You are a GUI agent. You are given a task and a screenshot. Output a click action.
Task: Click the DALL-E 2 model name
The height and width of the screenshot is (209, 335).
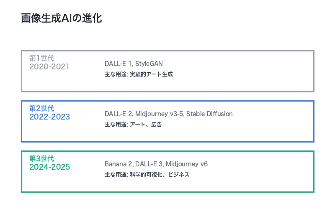[119, 114]
